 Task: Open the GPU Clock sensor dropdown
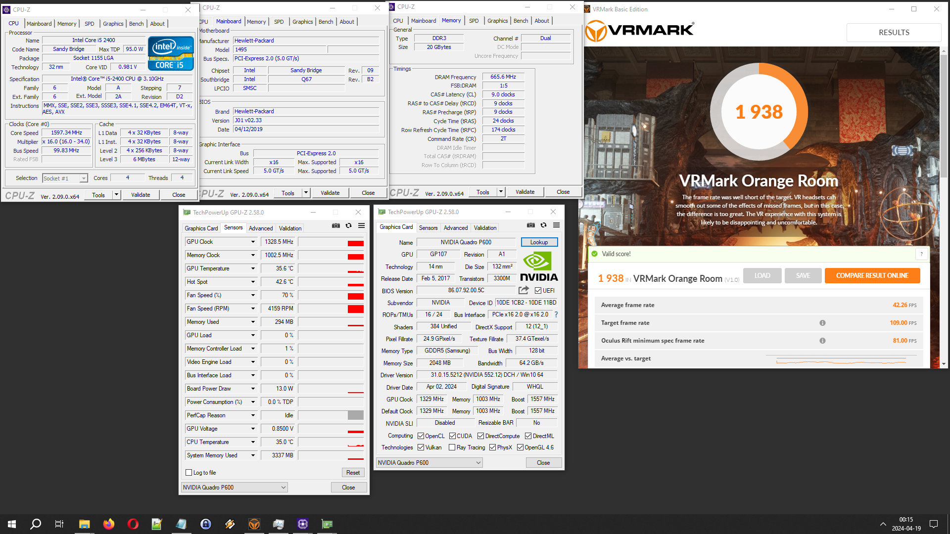tap(253, 242)
